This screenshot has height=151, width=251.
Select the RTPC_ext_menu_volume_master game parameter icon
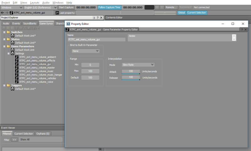17,67
